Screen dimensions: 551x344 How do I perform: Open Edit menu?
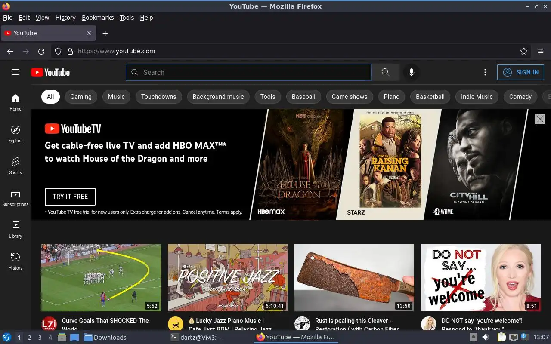click(24, 18)
